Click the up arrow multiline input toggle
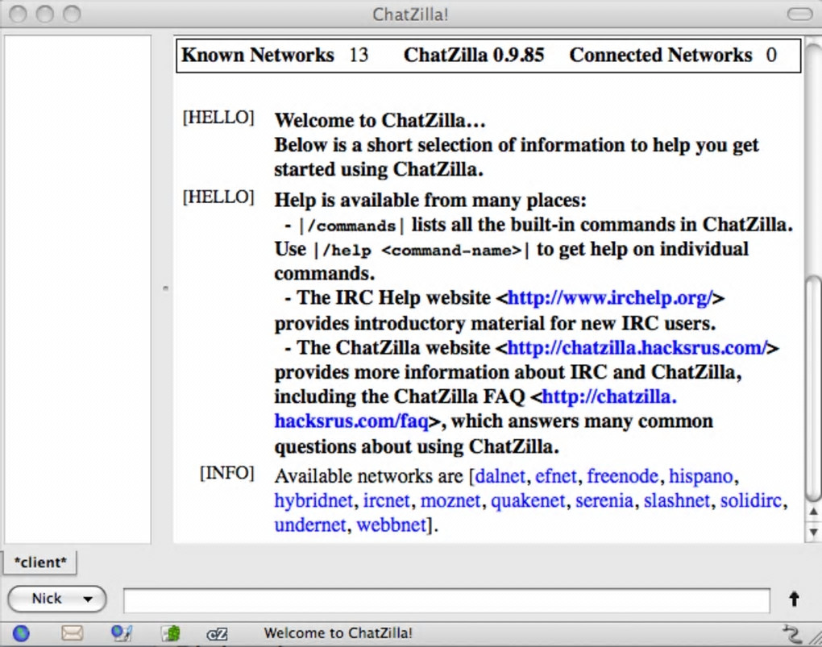822x647 pixels. coord(795,599)
